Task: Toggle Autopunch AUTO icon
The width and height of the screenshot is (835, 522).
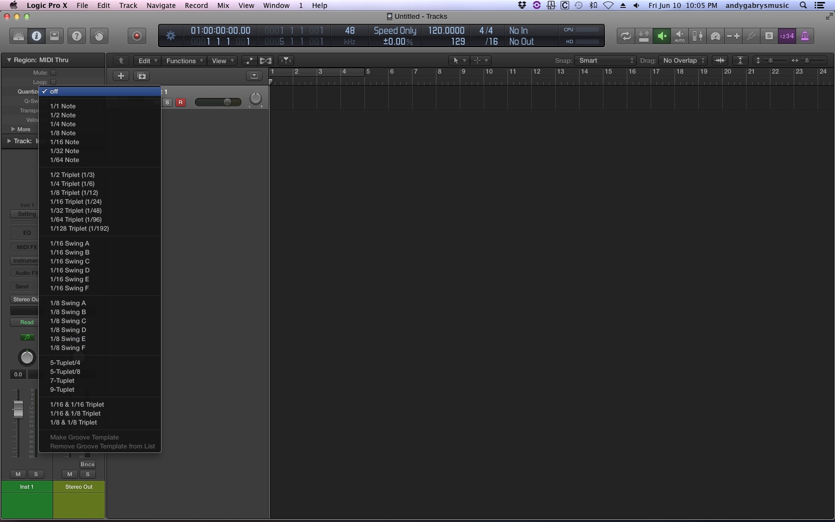Action: tap(679, 36)
